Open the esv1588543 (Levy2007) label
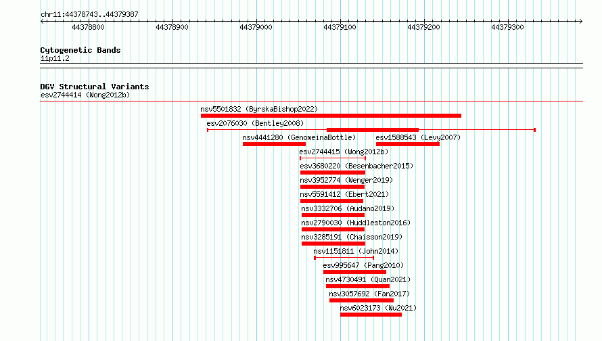Viewport: 602px width, 341px height. (418, 137)
